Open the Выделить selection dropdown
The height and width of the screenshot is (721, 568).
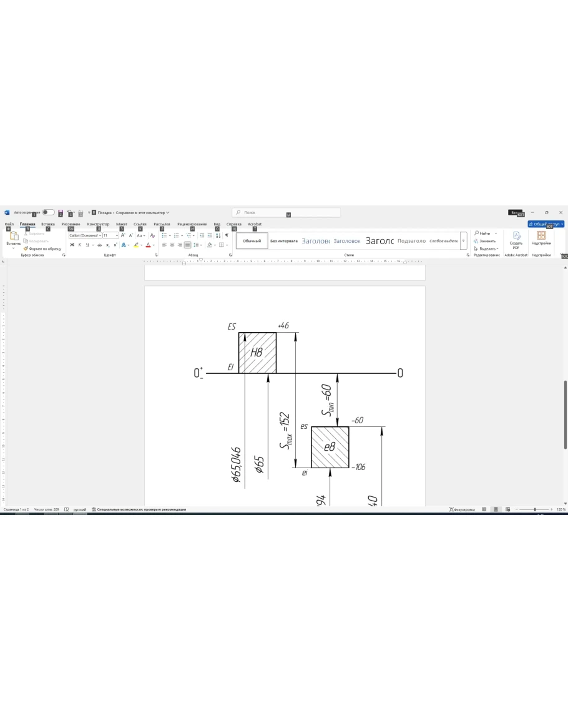(x=486, y=248)
